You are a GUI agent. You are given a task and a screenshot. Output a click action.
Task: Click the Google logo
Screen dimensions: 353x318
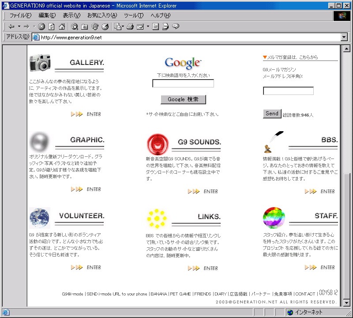[183, 63]
